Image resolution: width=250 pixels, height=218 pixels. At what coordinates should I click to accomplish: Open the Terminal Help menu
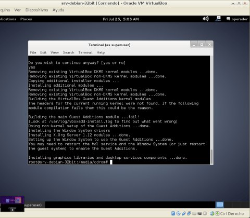tap(101, 52)
